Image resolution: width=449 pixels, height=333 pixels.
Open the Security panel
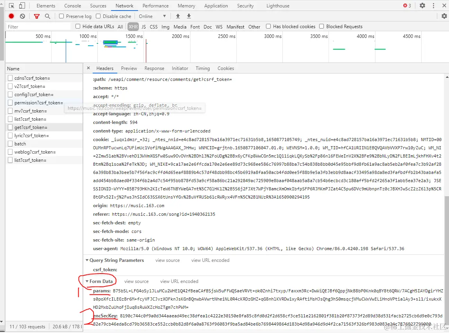245,6
